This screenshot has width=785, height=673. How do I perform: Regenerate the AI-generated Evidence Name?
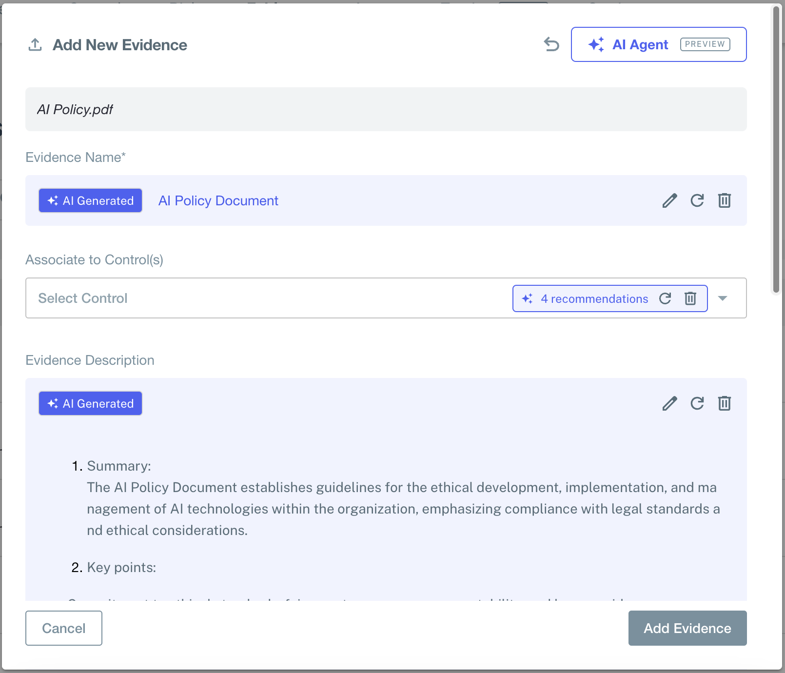click(697, 200)
